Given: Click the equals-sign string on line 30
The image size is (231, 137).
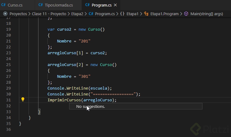Looking at the screenshot, I should (113, 94).
